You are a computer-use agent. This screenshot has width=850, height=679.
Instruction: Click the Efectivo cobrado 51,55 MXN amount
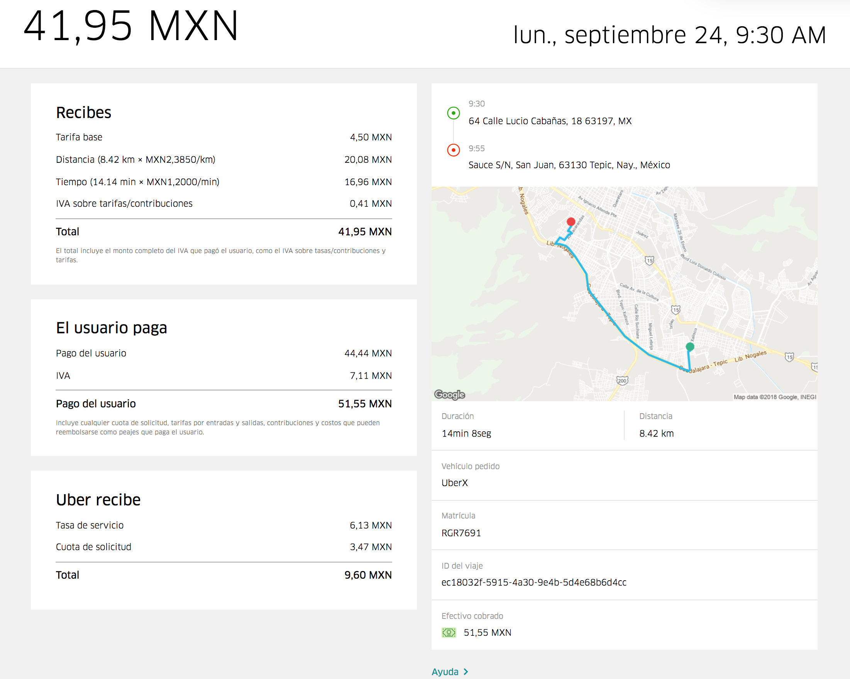click(487, 632)
